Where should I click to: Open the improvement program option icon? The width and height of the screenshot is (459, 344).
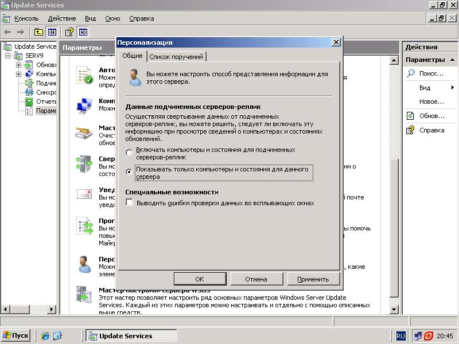tap(84, 226)
